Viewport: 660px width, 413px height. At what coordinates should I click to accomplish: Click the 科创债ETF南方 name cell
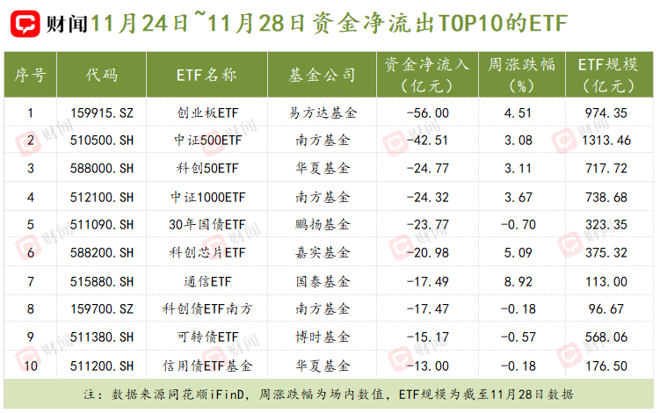[207, 308]
